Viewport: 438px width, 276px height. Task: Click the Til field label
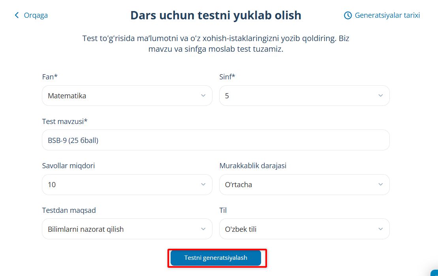223,210
